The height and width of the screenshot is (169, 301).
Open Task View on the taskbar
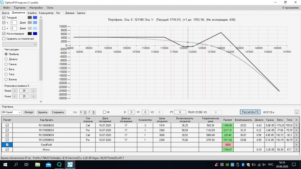(26, 164)
